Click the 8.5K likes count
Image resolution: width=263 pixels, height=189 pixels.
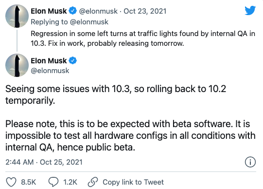(29, 182)
